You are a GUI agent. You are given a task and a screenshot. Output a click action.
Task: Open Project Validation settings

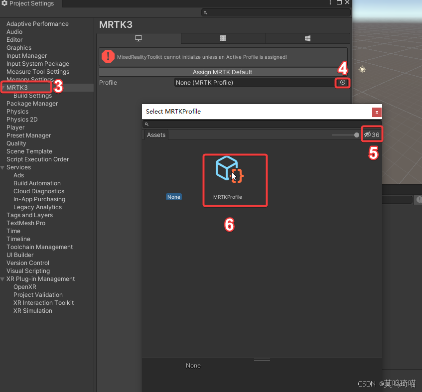pos(38,295)
